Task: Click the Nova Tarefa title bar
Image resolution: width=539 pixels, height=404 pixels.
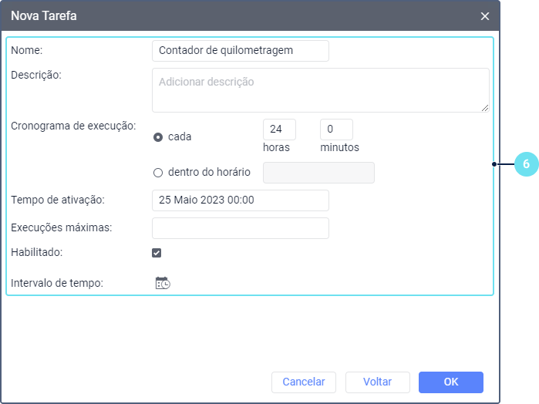Action: pyautogui.click(x=231, y=15)
